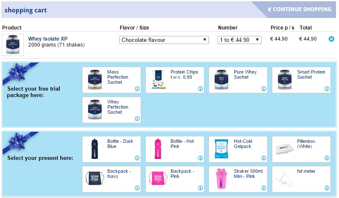Click info icon on Backpack - Navy
The height and width of the screenshot is (198, 339).
(x=137, y=188)
